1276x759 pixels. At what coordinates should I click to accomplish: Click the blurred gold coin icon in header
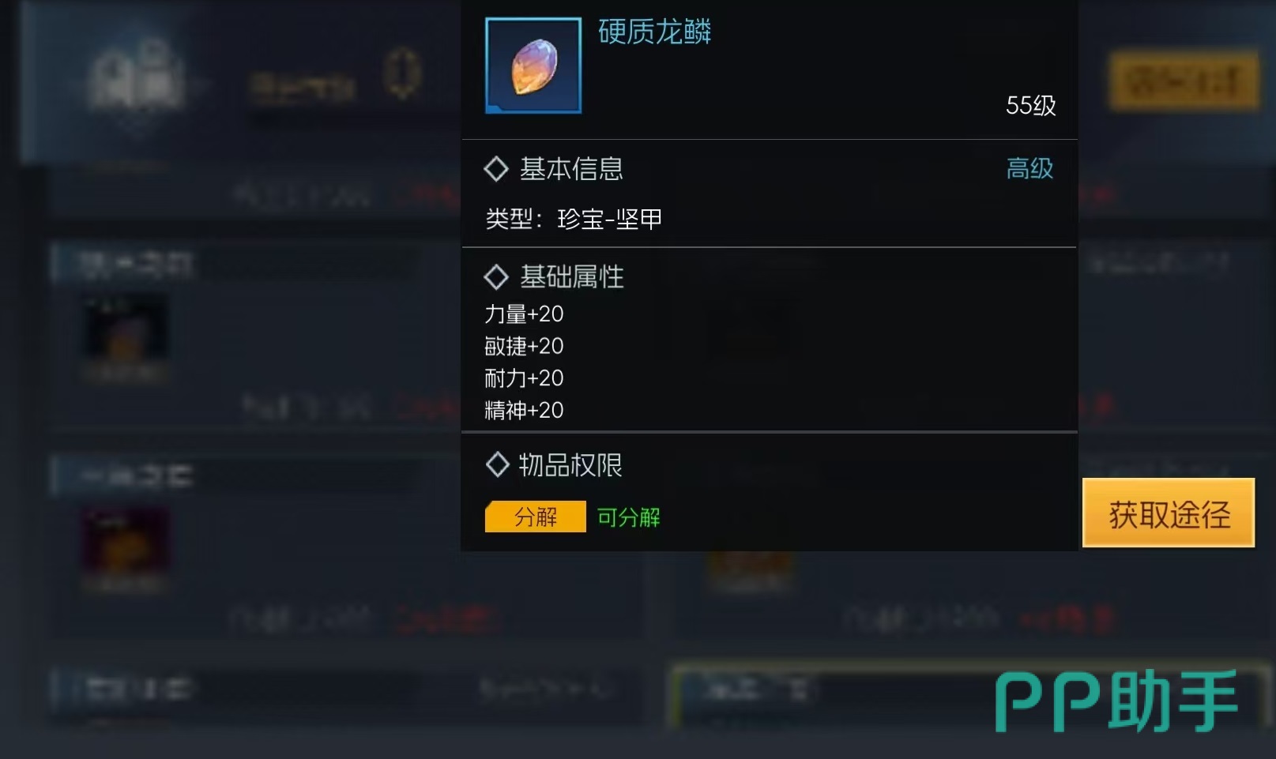402,73
